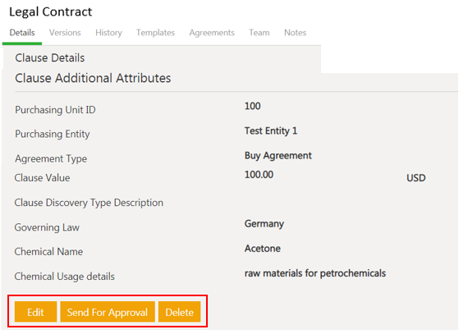Click the Clause Value amount 100.00
Screen dimensions: 459x334
[259, 175]
